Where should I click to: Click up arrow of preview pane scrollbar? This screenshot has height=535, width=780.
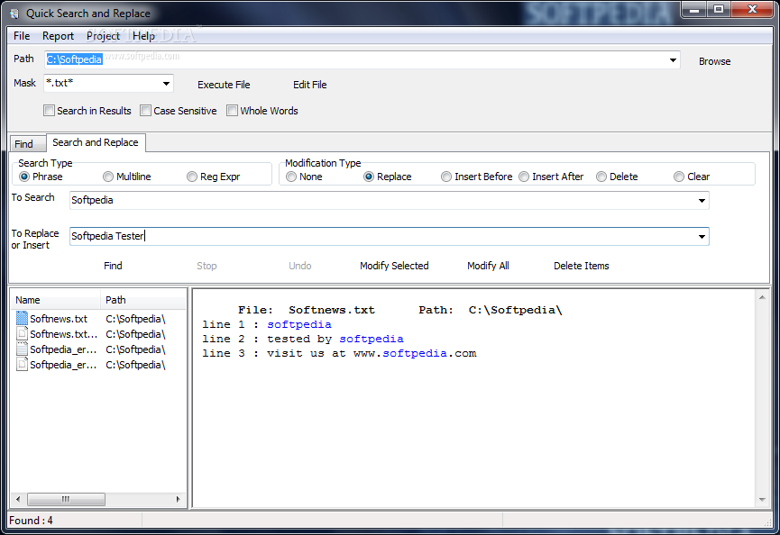pyautogui.click(x=762, y=297)
